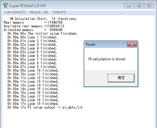Click the 'Loop 19 finished.' line
The image size is (157, 128).
33,104
